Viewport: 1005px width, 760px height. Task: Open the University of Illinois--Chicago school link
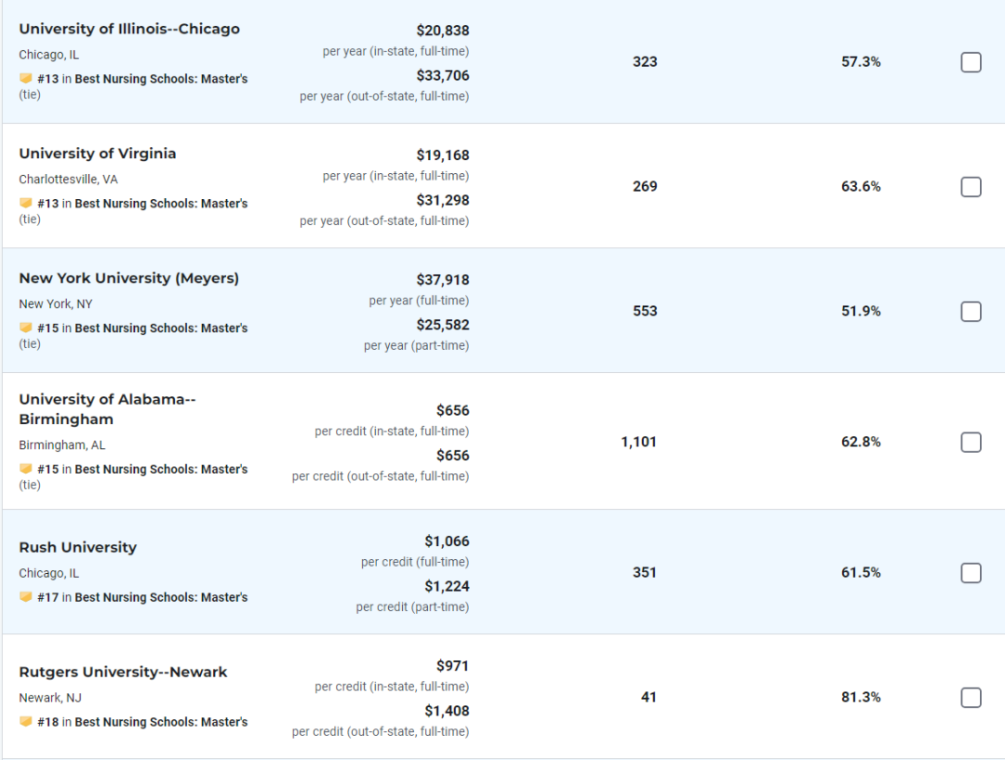coord(129,29)
